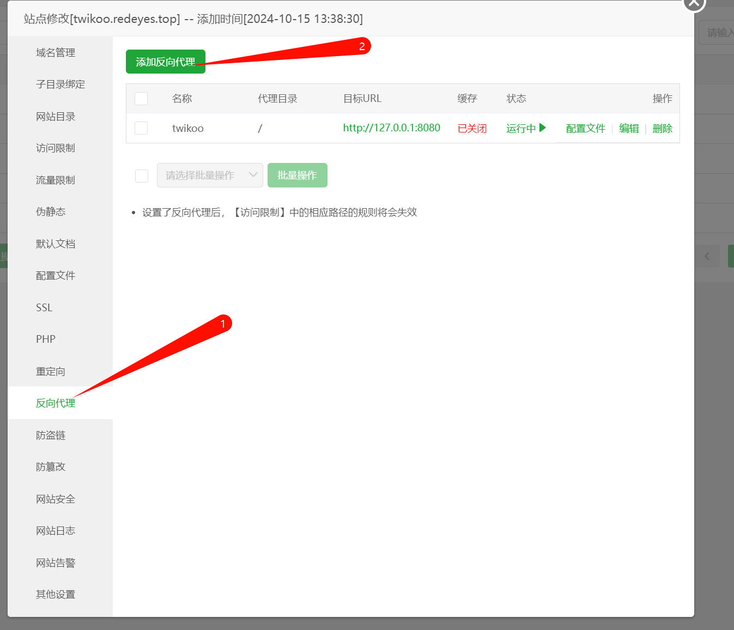Tick the batch operation checkbox

142,175
